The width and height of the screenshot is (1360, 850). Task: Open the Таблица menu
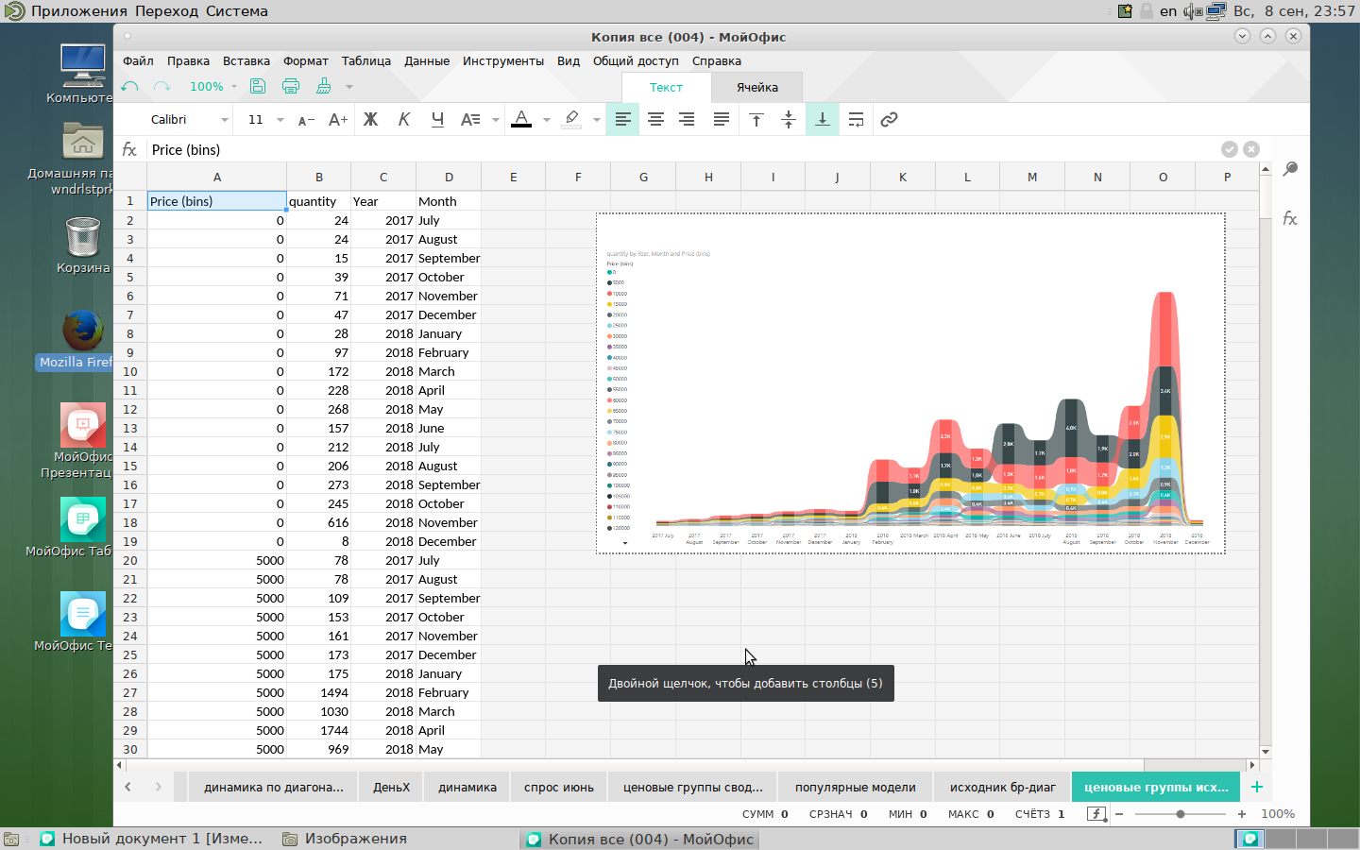[366, 61]
